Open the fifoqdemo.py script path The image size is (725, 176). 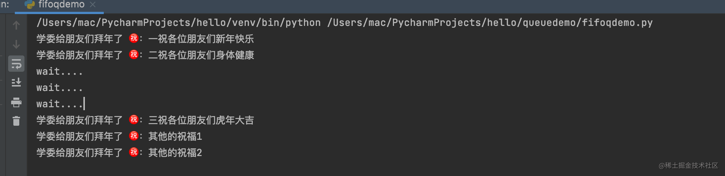490,23
